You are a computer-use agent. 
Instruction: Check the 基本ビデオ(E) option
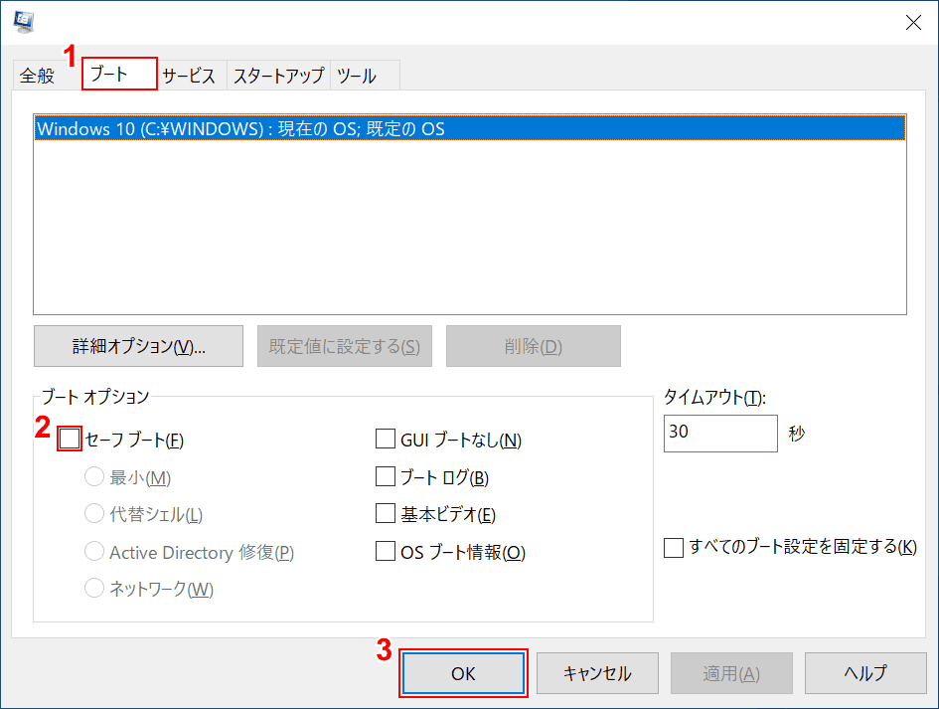tap(386, 514)
